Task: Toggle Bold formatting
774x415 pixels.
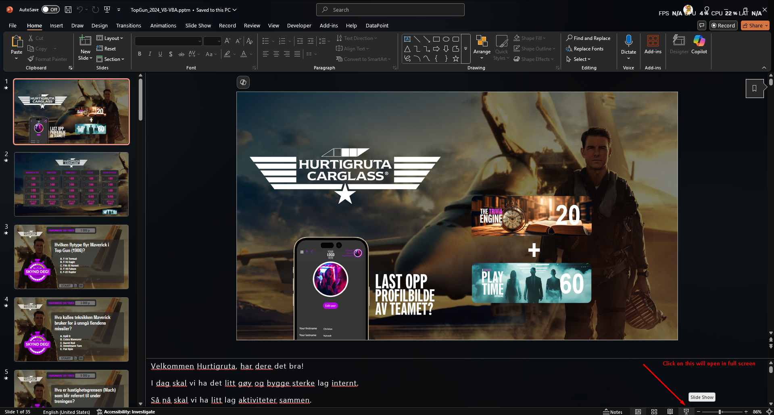Action: [140, 54]
